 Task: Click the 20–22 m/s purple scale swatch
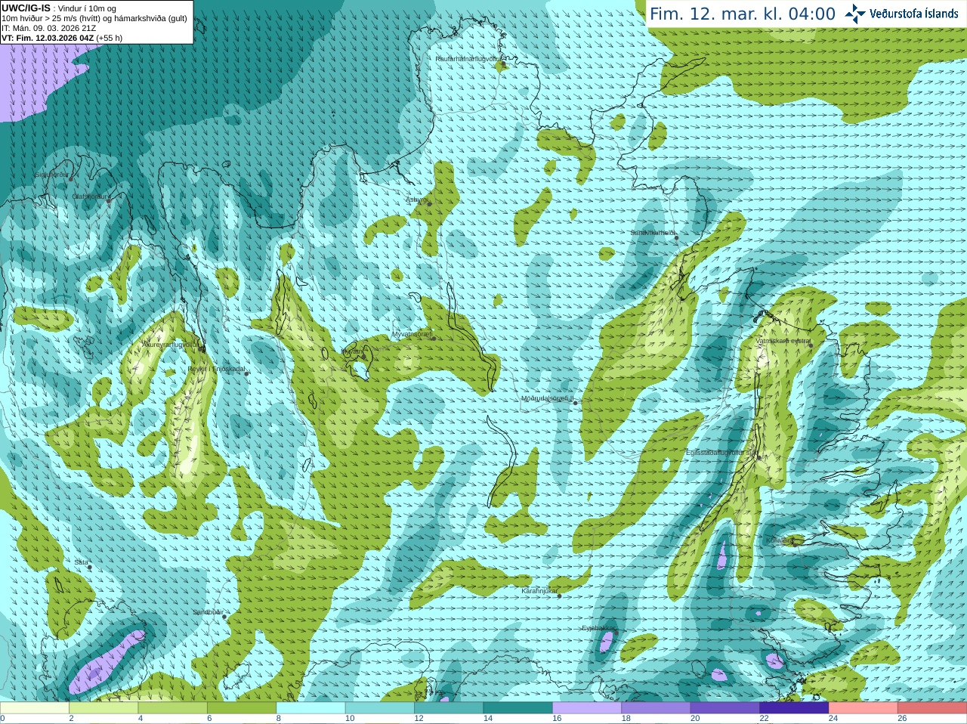pos(725,708)
